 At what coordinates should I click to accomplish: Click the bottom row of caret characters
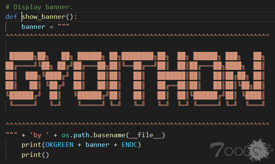point(137,124)
